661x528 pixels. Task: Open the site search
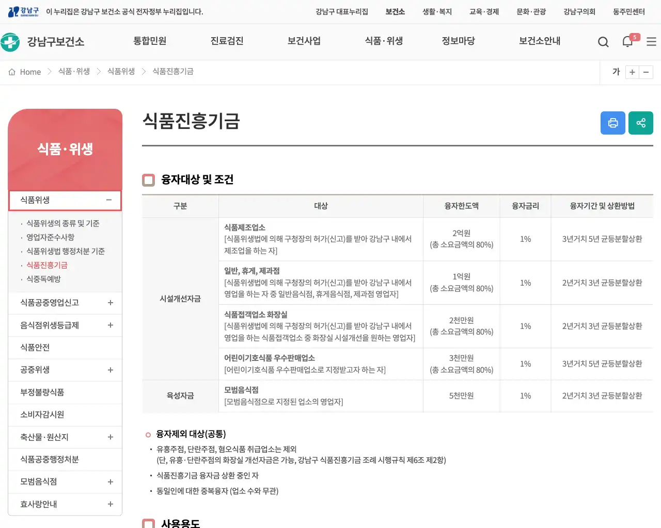[603, 42]
